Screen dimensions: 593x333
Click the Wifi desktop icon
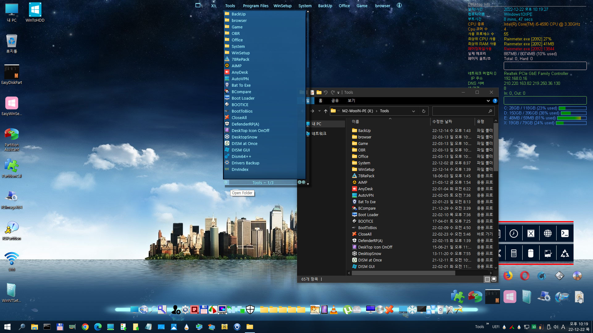tap(12, 261)
